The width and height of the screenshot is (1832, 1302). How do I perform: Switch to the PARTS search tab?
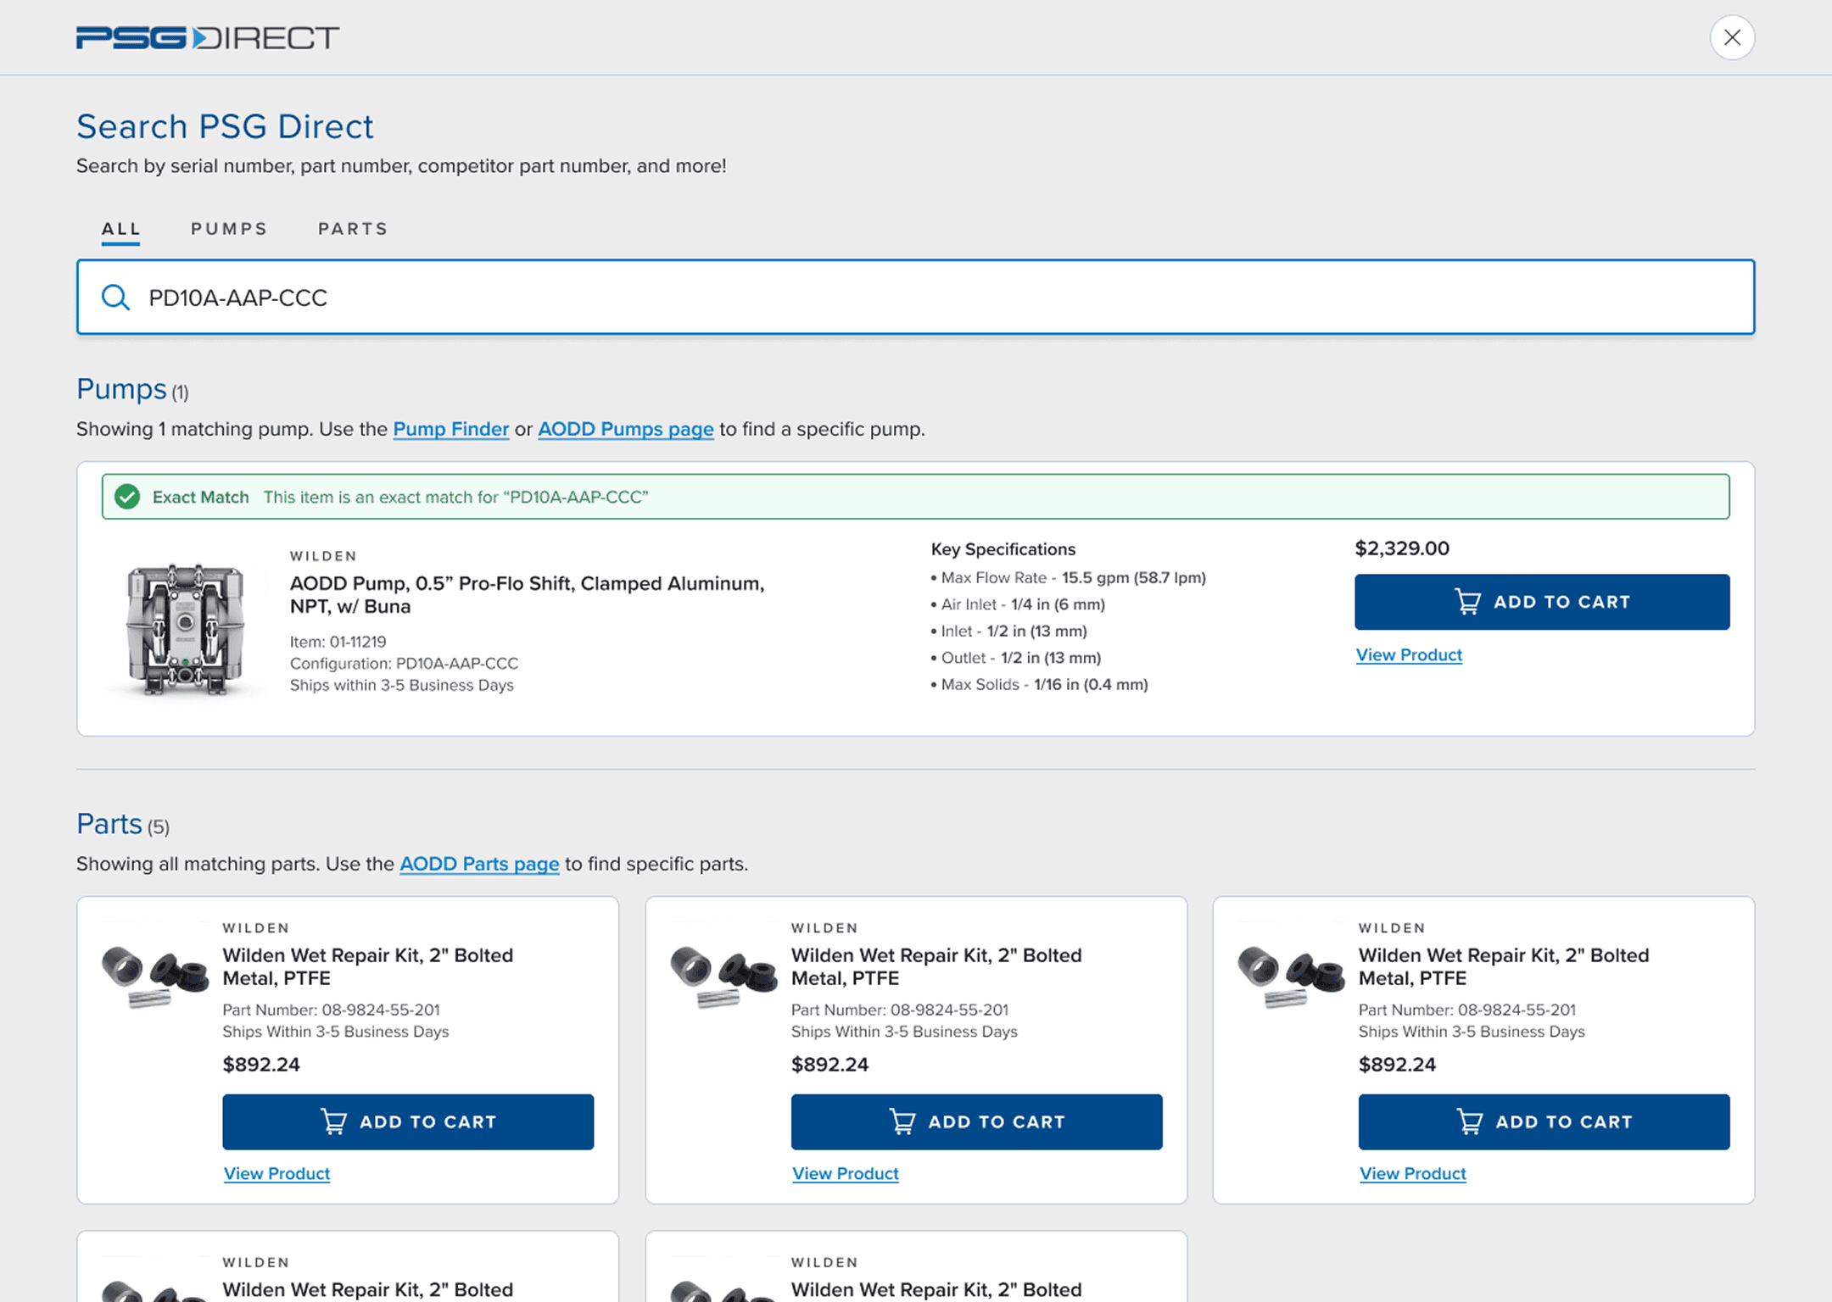pos(353,229)
